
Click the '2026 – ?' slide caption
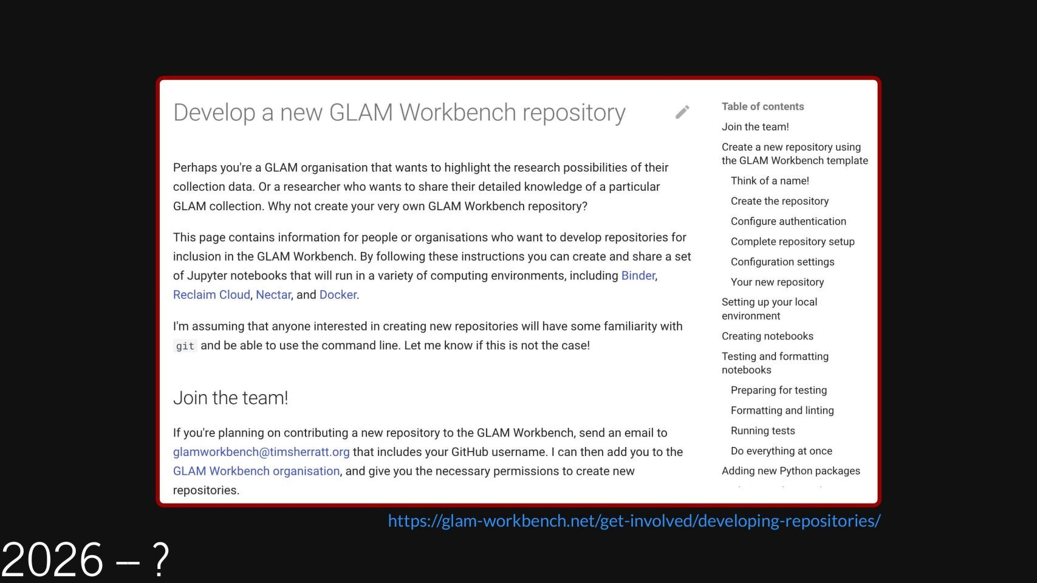(x=85, y=559)
